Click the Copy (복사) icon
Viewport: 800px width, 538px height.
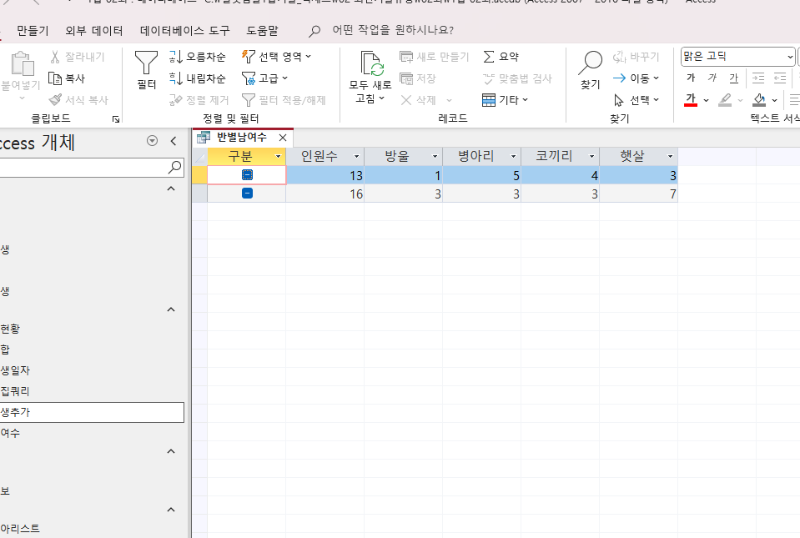[56, 78]
